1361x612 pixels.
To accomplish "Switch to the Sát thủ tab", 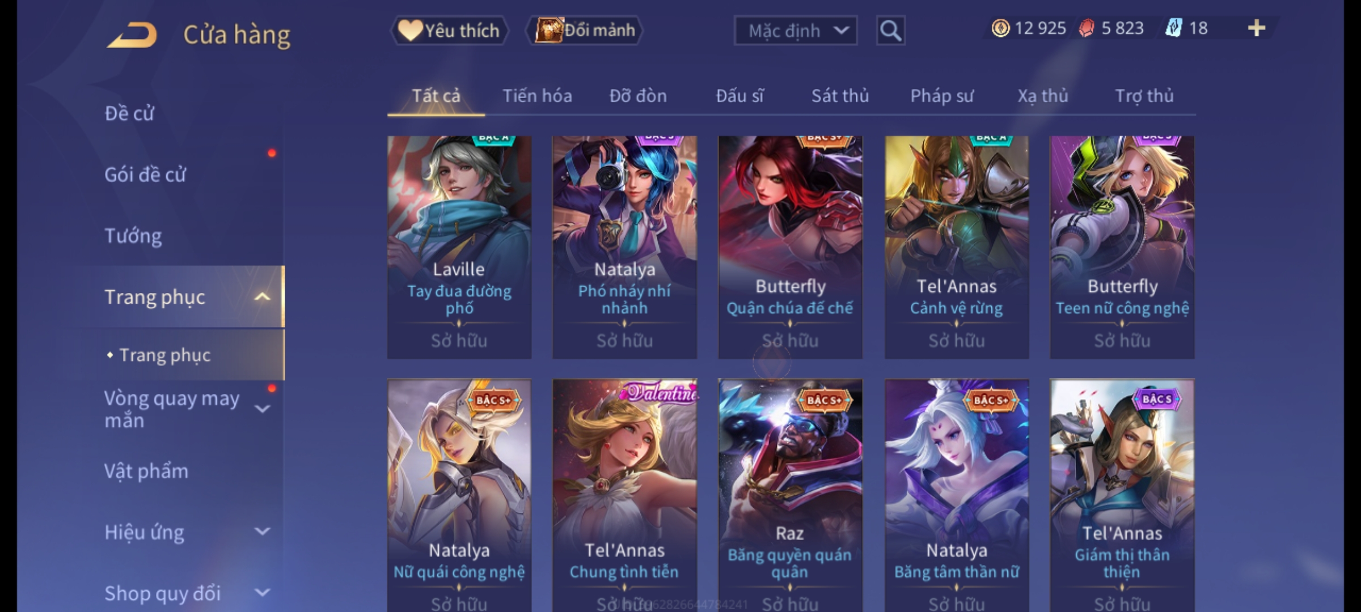I will [840, 96].
